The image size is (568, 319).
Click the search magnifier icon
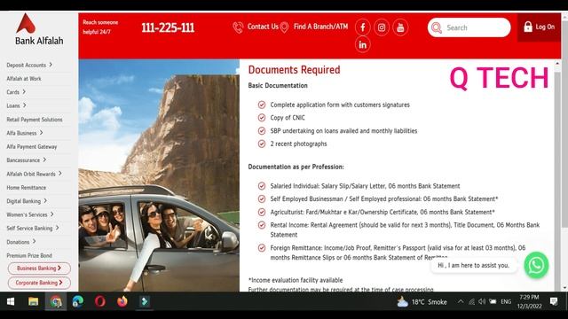[x=437, y=27]
